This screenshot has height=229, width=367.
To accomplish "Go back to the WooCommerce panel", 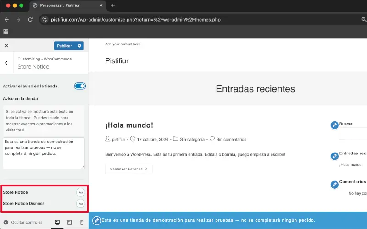I will tap(6, 63).
